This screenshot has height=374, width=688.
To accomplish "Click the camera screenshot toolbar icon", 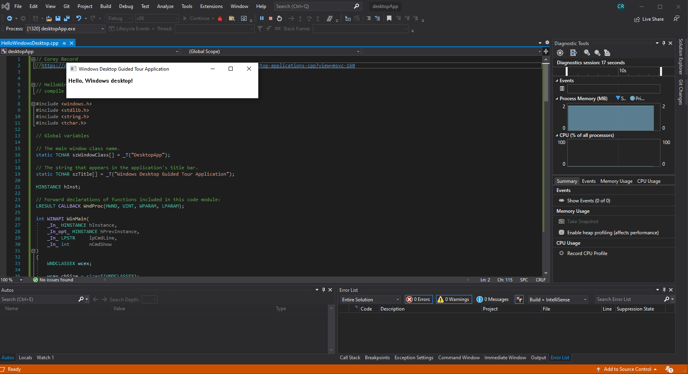I will tap(244, 18).
